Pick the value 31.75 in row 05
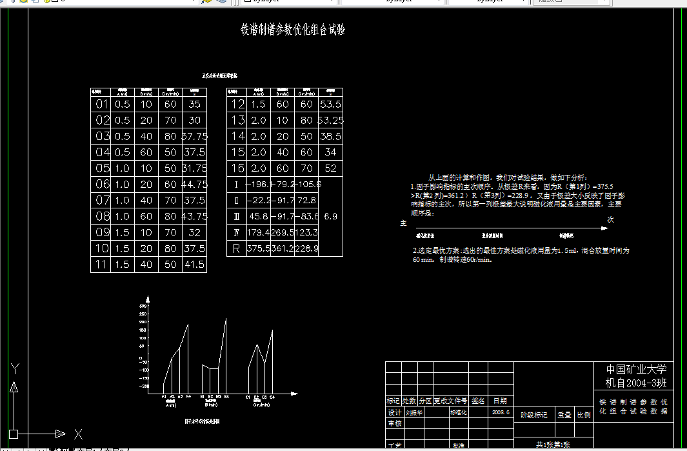This screenshot has width=687, height=451. tap(195, 168)
